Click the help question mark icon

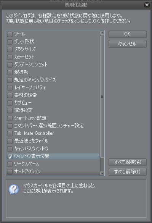coord(14,189)
